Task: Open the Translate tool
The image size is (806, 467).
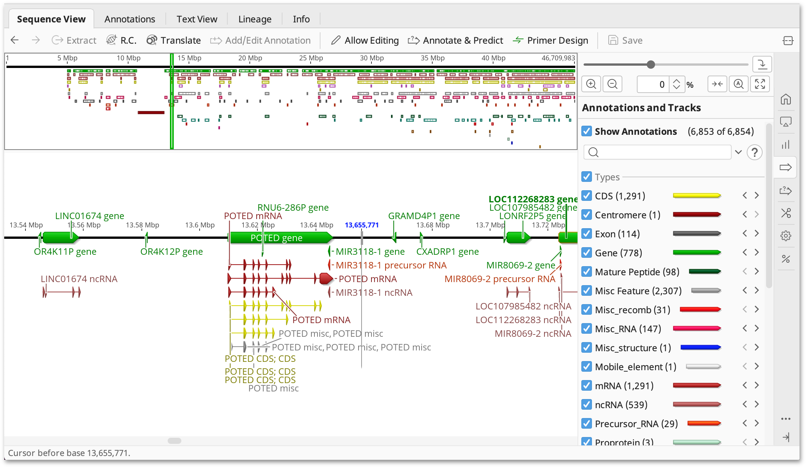Action: click(174, 40)
